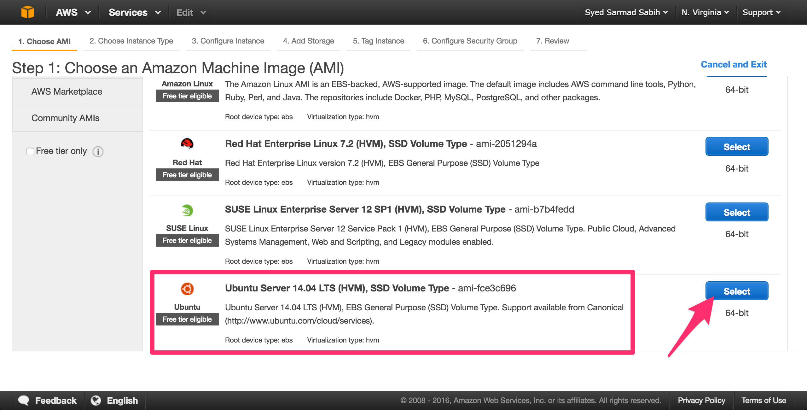Open the AWS dropdown menu
807x410 pixels.
[x=73, y=13]
